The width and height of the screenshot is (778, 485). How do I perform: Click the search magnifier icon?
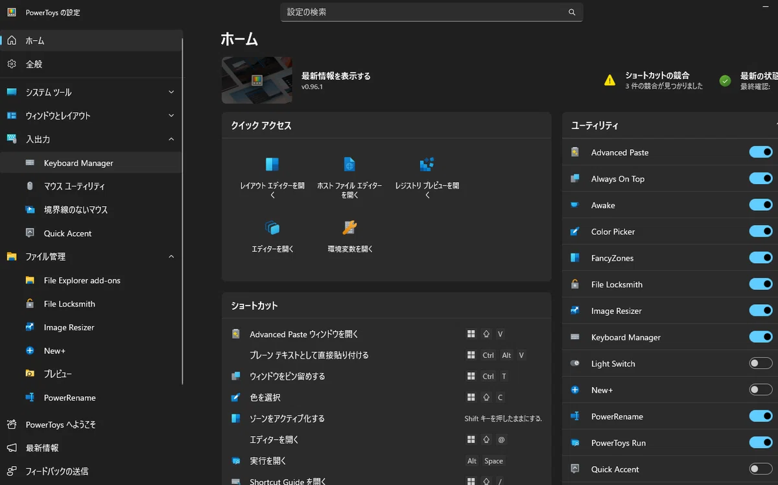572,12
